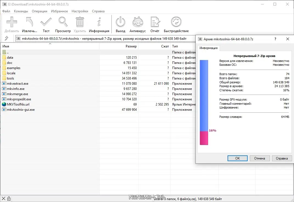
Task: Sort the list by the Тип column
Action: point(183,46)
